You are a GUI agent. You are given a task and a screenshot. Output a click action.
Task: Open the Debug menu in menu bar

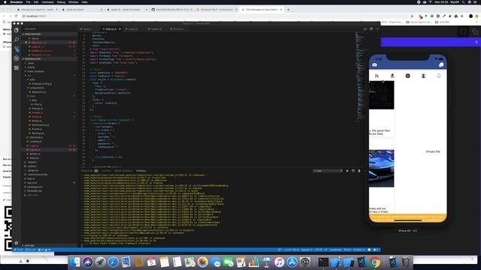[61, 2]
